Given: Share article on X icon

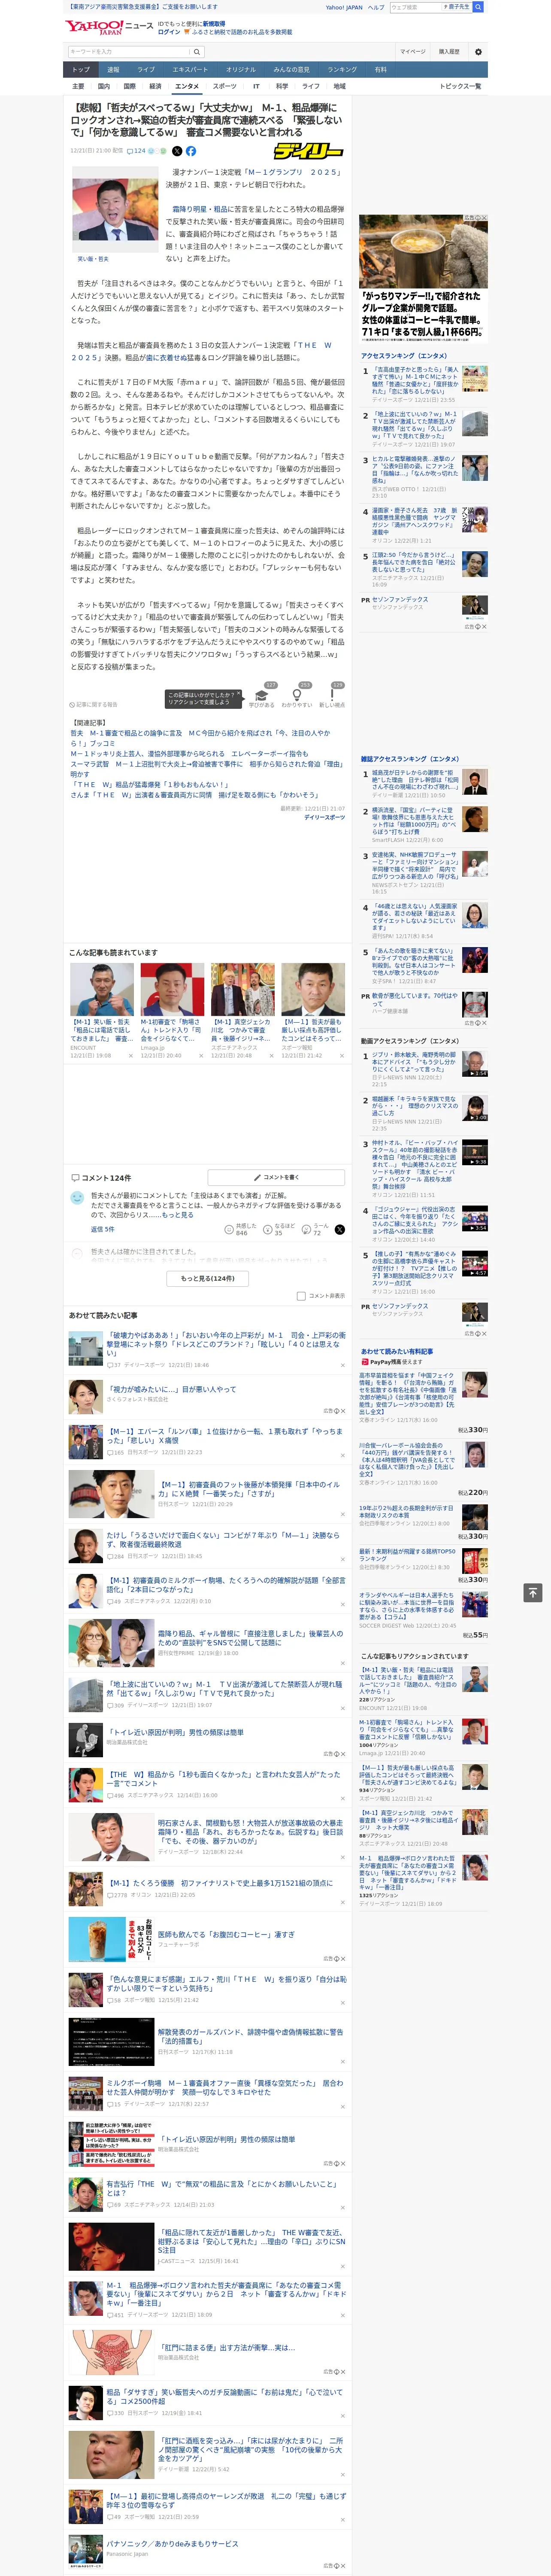Looking at the screenshot, I should (x=177, y=151).
